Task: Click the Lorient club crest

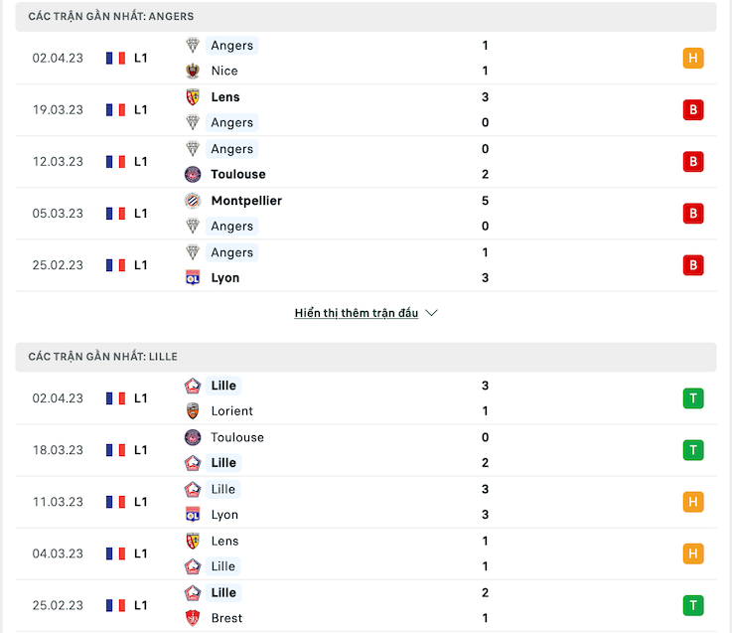Action: 193,411
